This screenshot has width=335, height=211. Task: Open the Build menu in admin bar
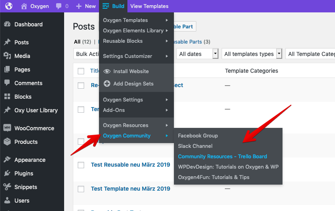point(113,6)
